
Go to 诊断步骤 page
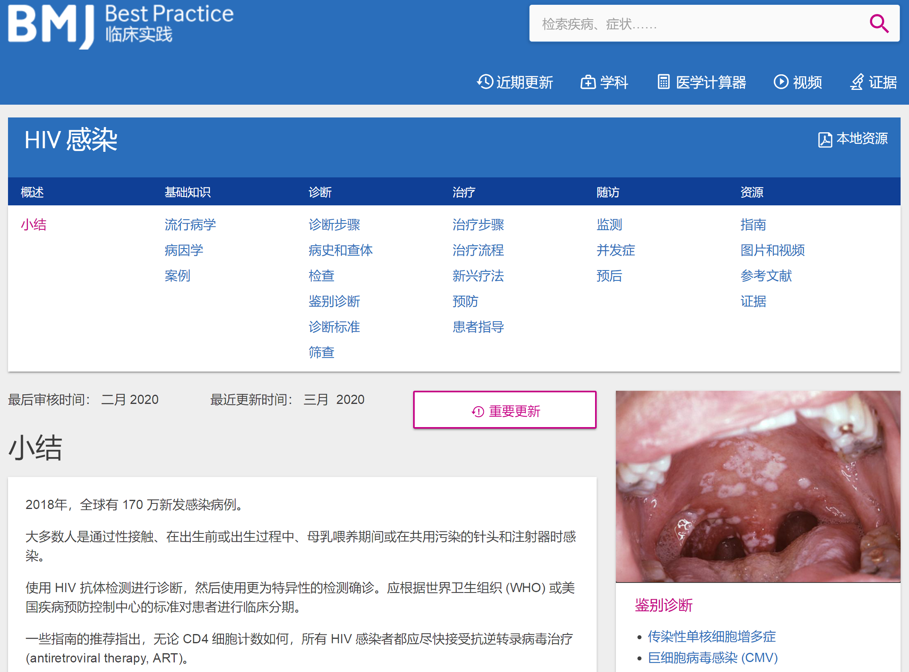334,225
